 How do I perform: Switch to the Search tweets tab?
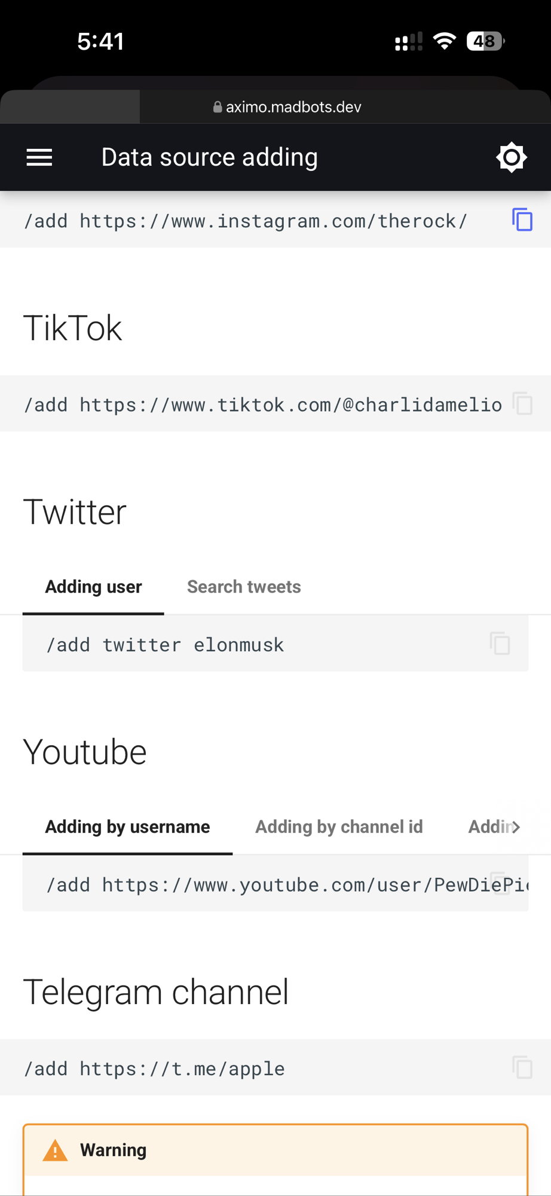point(244,587)
